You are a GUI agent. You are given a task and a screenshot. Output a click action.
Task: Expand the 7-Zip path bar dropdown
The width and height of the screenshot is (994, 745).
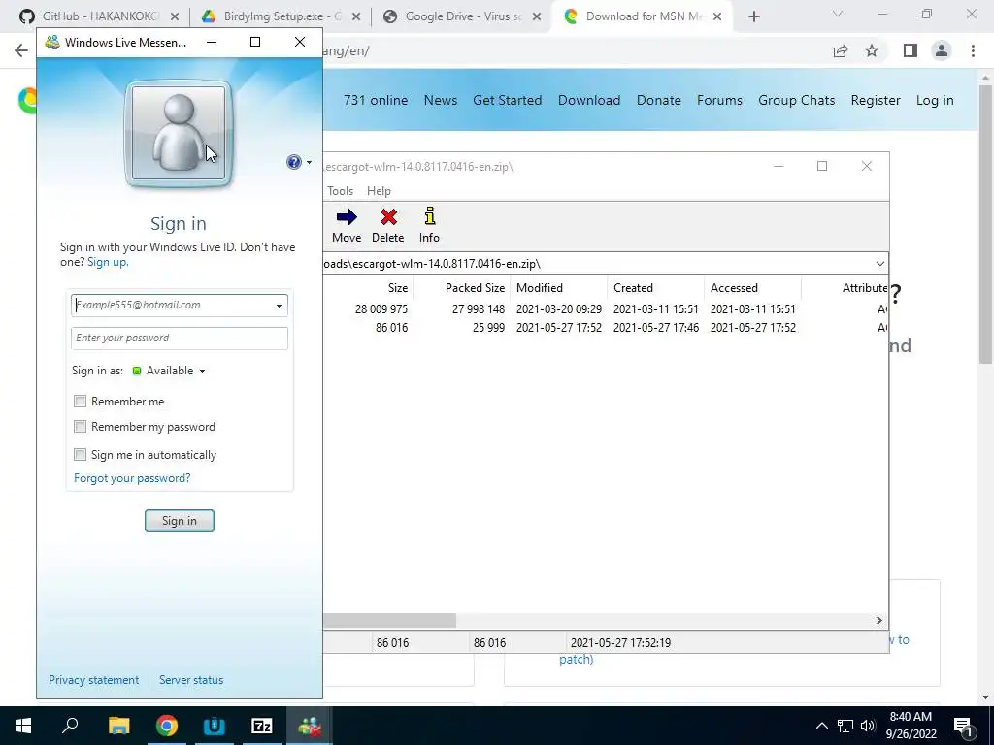click(879, 264)
